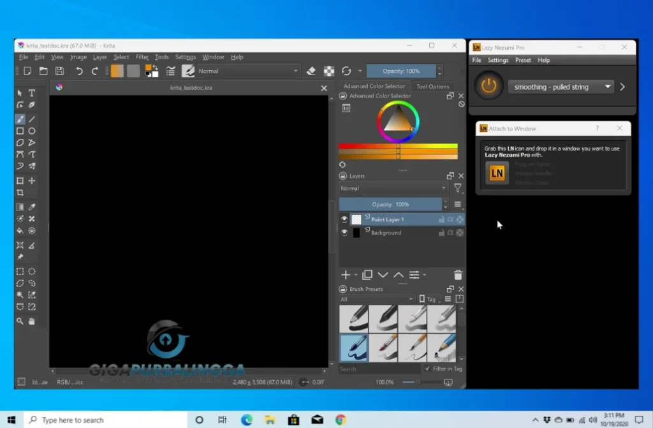This screenshot has width=653, height=428.
Task: Hide Paint Layer 1 with eye icon
Action: pos(344,219)
